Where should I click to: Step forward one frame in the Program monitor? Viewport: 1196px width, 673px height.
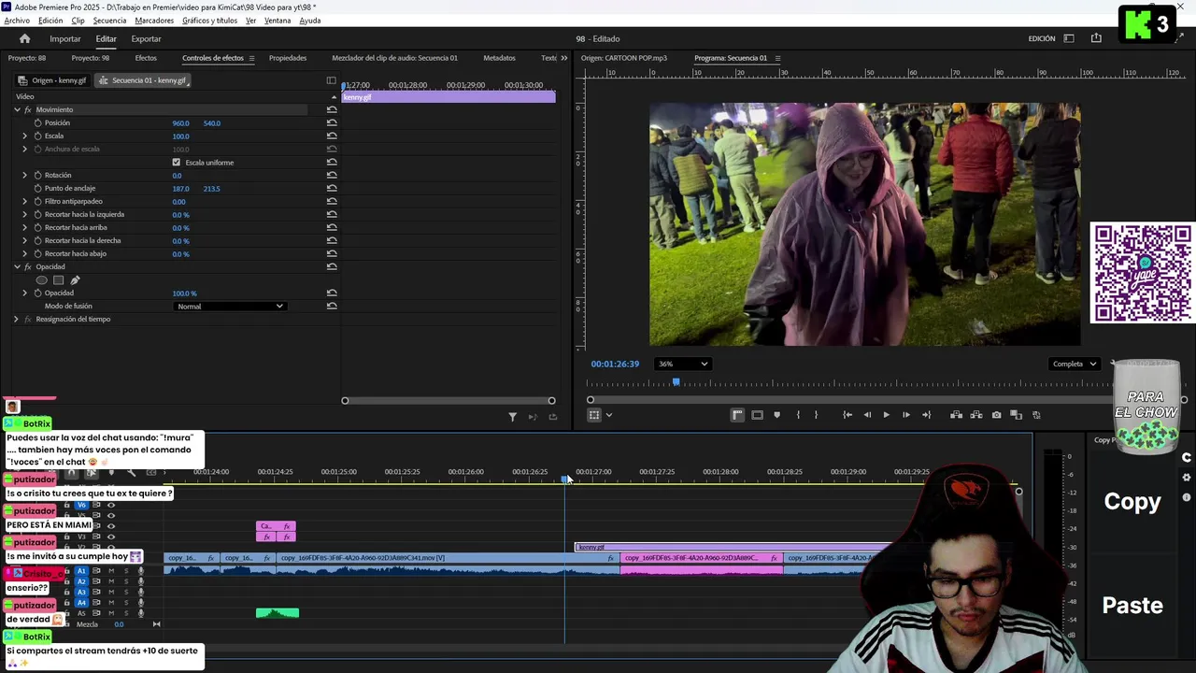pos(905,415)
